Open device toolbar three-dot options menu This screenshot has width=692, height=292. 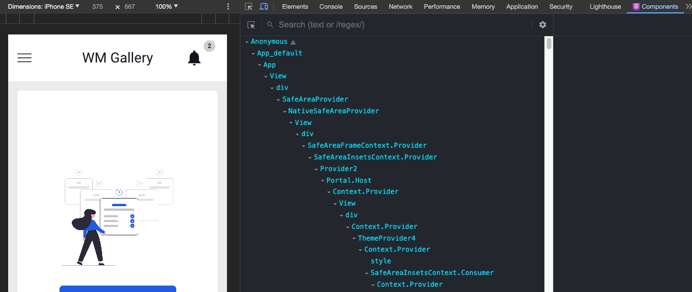point(228,6)
